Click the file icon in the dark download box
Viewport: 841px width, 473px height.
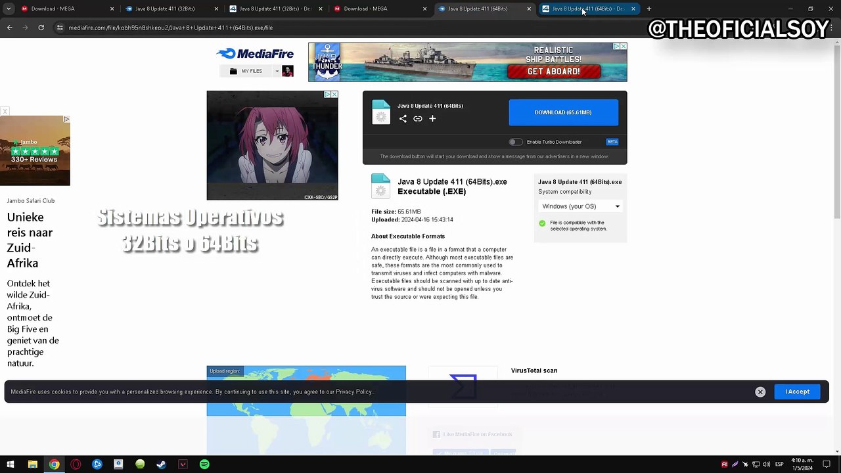[381, 112]
